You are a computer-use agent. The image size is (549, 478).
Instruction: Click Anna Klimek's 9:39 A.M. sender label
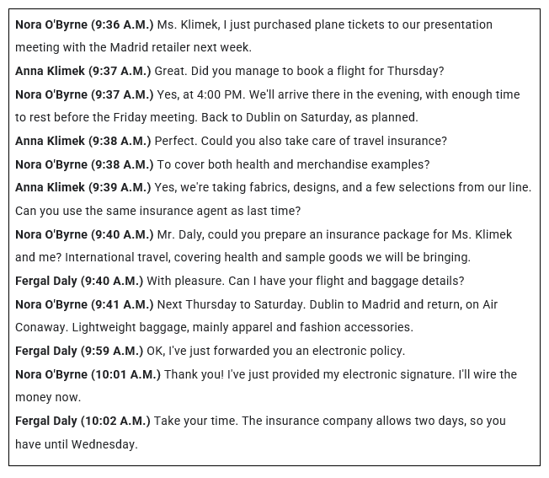pyautogui.click(x=83, y=187)
